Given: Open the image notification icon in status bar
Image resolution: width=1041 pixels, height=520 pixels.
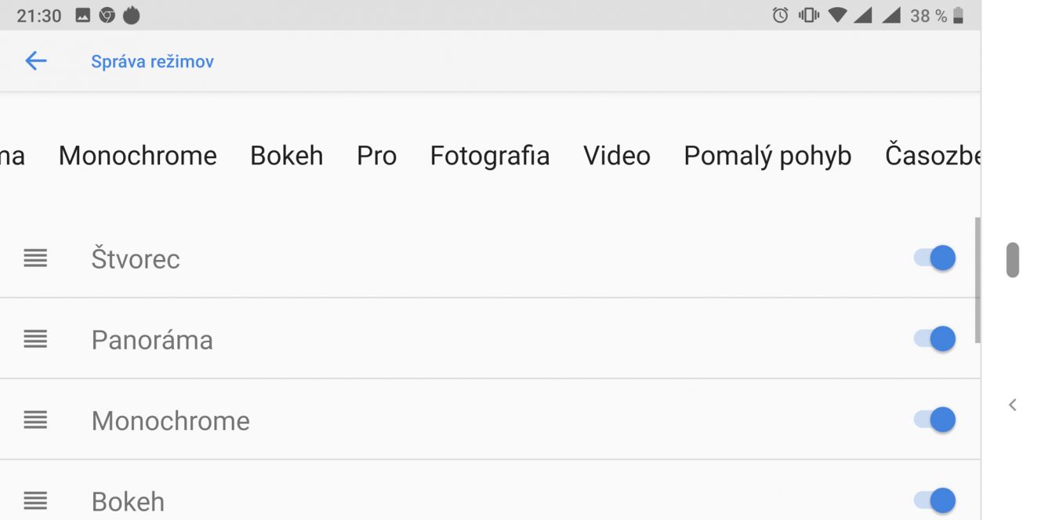Looking at the screenshot, I should pos(82,15).
